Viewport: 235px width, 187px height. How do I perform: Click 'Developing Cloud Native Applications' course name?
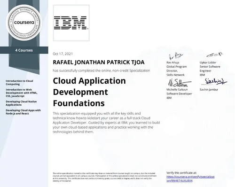21,103
